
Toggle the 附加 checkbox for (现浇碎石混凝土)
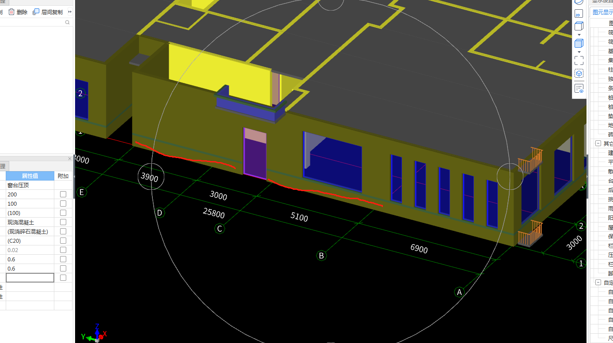pos(63,231)
